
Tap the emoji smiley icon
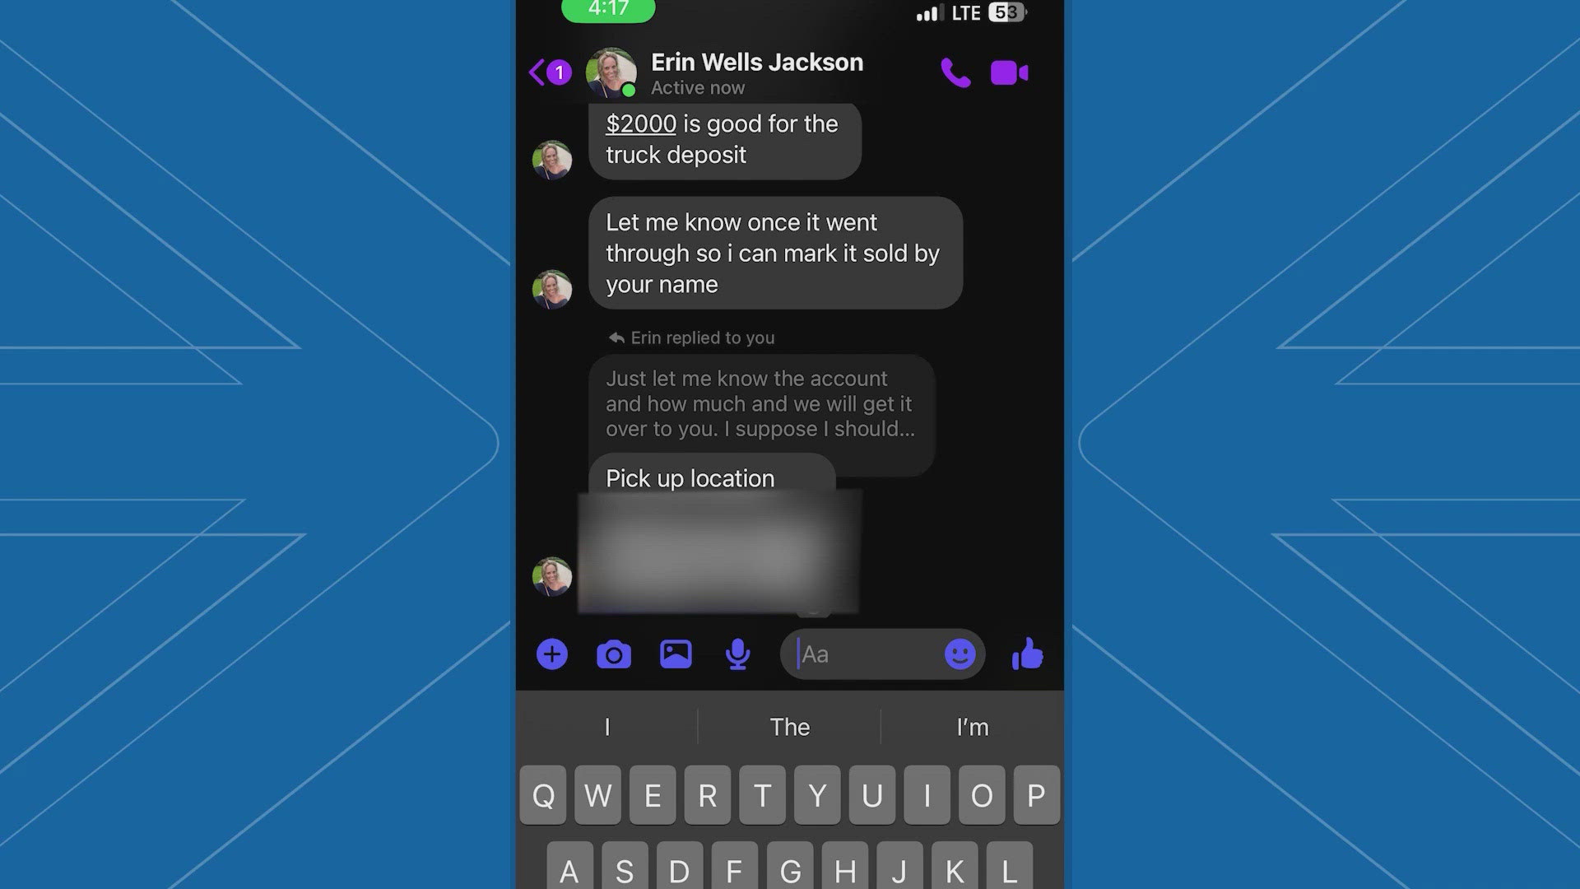pos(960,654)
